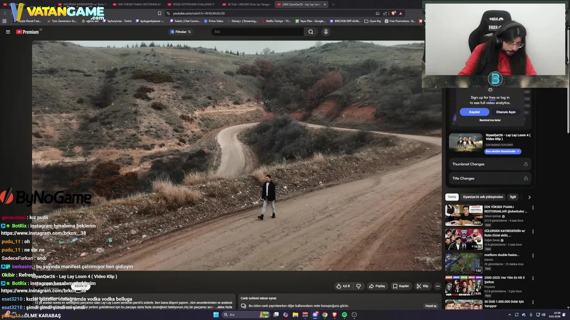
Task: Open Prime Video bookmark
Action: [214, 21]
